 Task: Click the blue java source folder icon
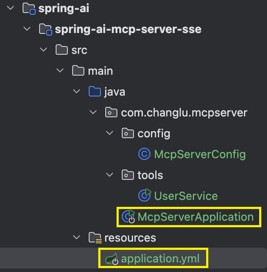(95, 91)
